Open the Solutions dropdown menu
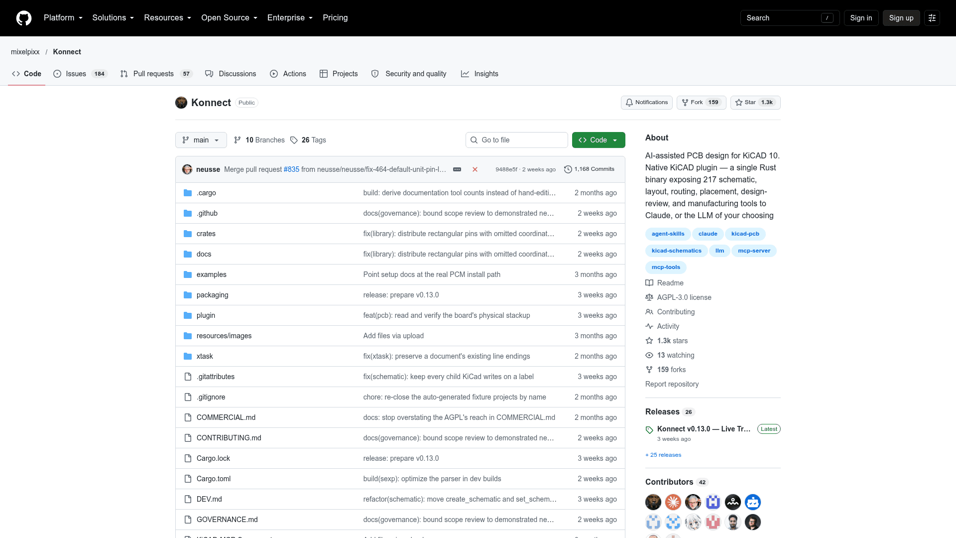Image resolution: width=956 pixels, height=538 pixels. [113, 18]
